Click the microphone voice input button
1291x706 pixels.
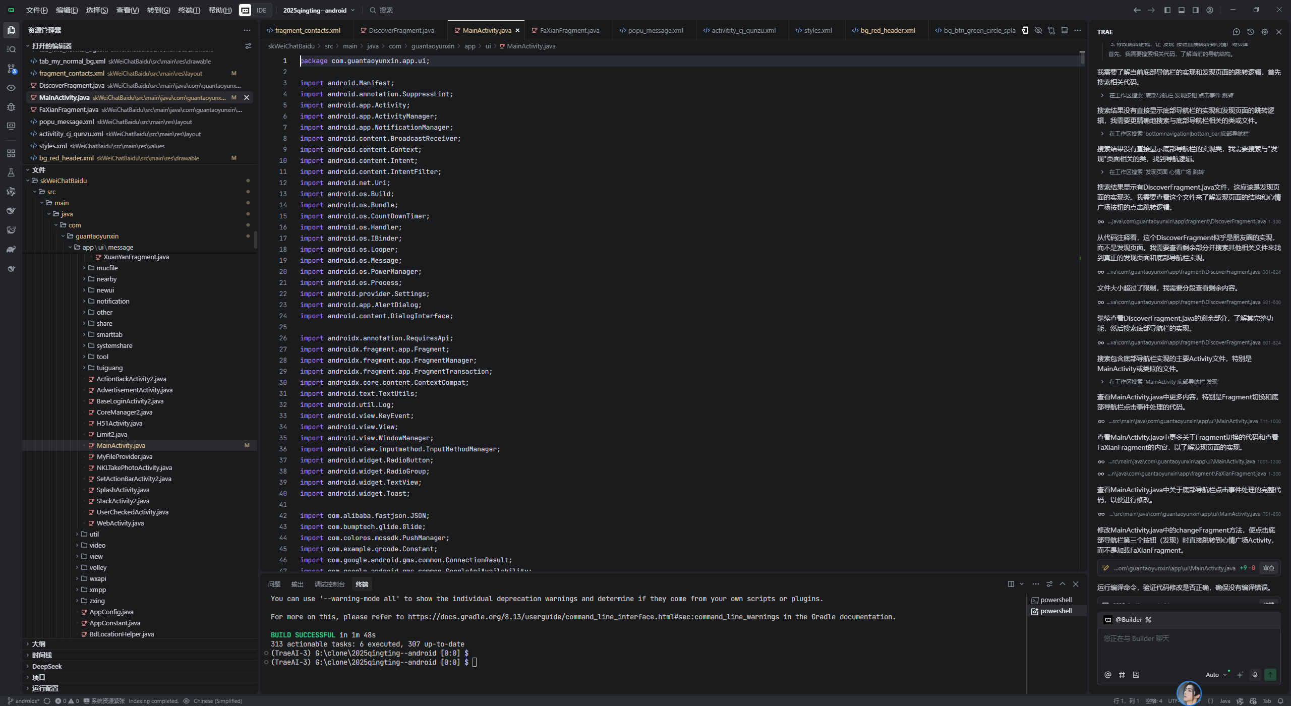coord(1255,675)
